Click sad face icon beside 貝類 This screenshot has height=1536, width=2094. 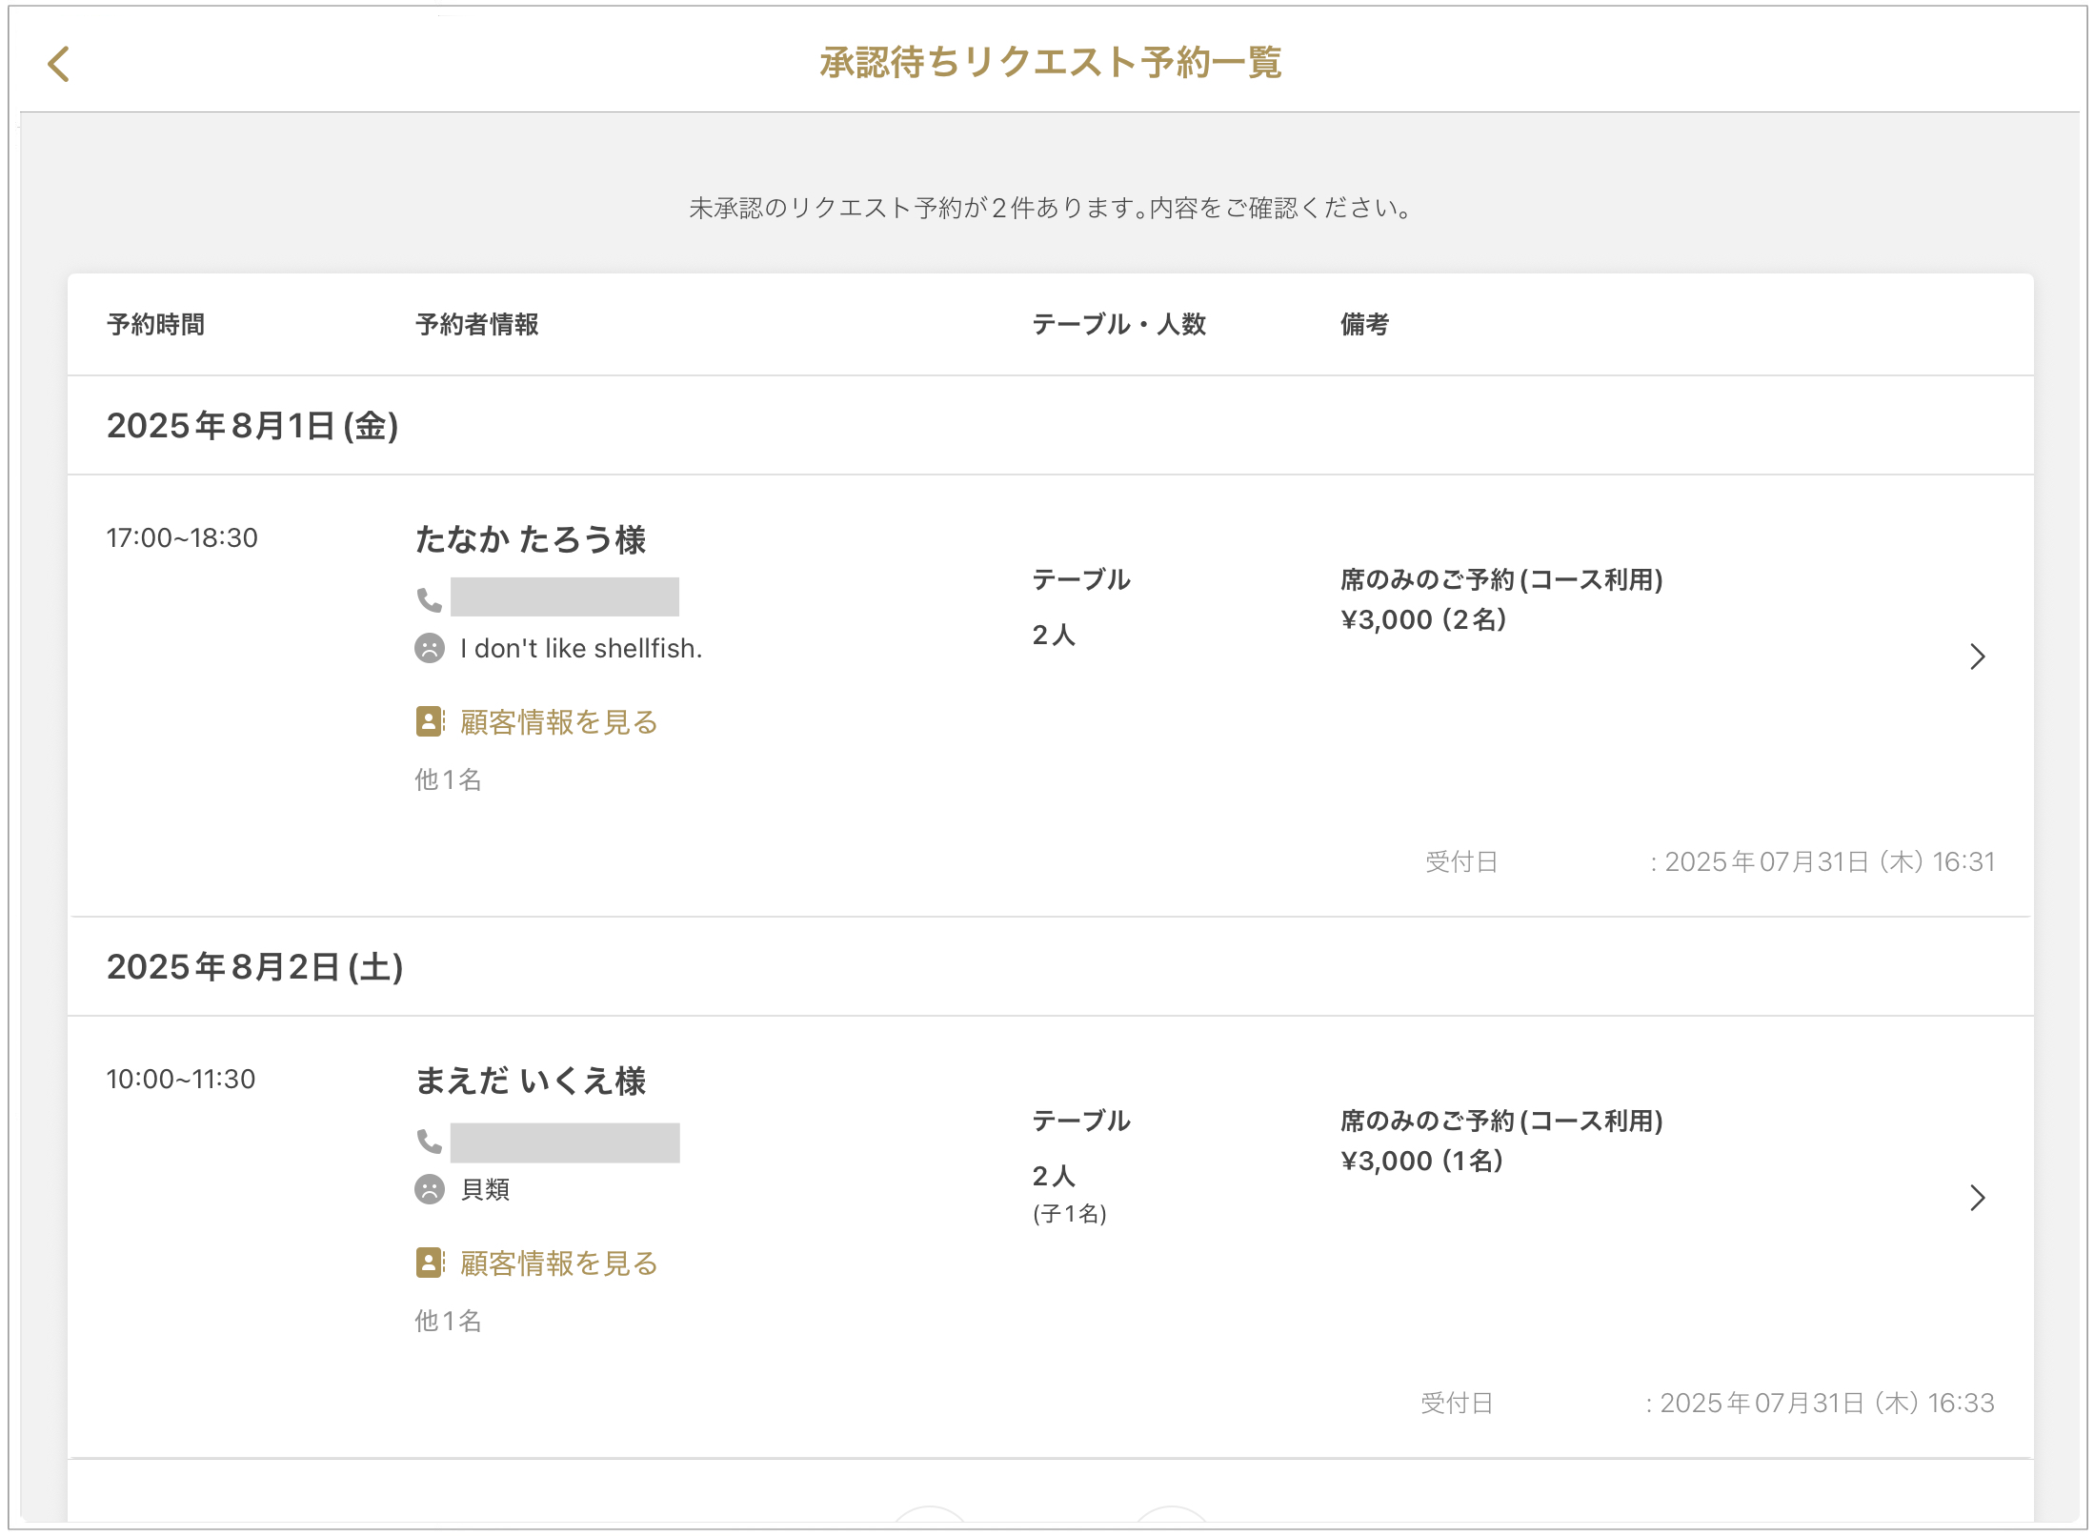(430, 1189)
